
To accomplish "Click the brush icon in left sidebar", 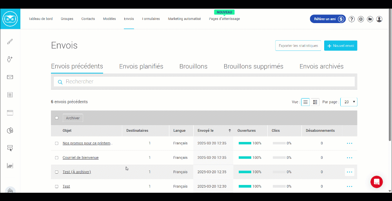I will pyautogui.click(x=10, y=41).
